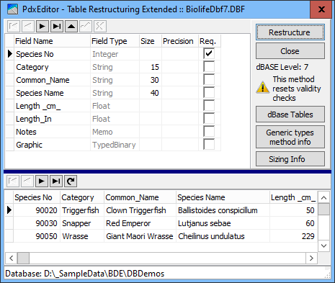Check Req. for Graphic field
335x283 pixels.
point(209,144)
